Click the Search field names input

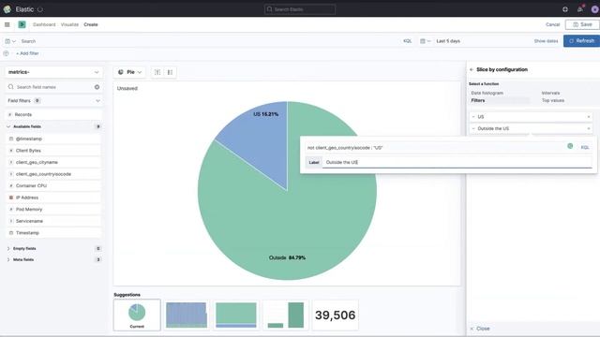click(x=53, y=87)
